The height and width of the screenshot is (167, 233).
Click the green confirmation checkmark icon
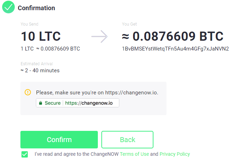pyautogui.click(x=8, y=7)
